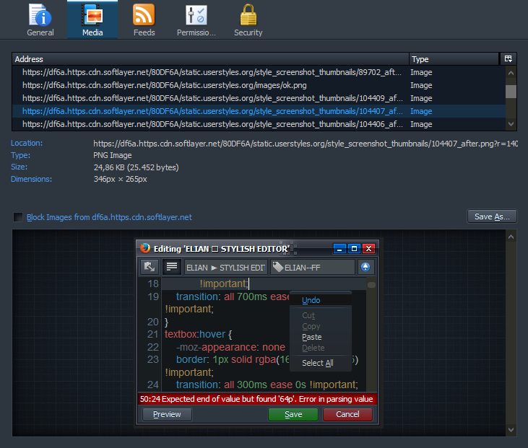The height and width of the screenshot is (448, 528).
Task: Click code line number 21
Action: [x=152, y=334]
